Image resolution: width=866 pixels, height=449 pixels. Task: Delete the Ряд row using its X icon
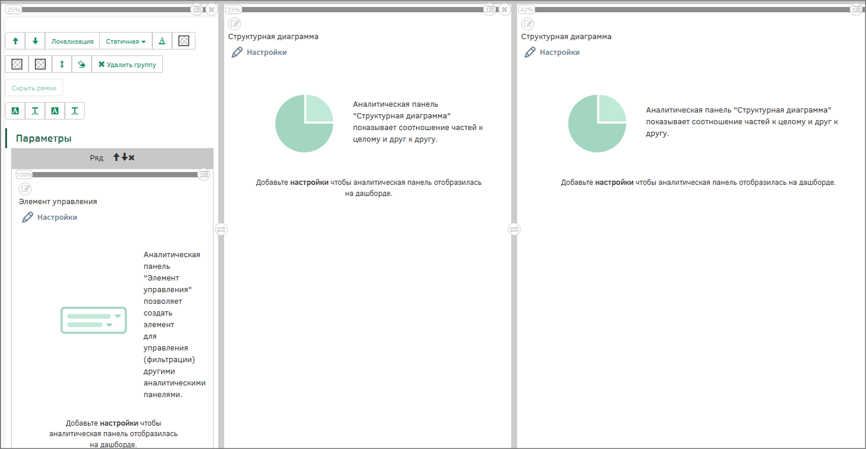(132, 157)
